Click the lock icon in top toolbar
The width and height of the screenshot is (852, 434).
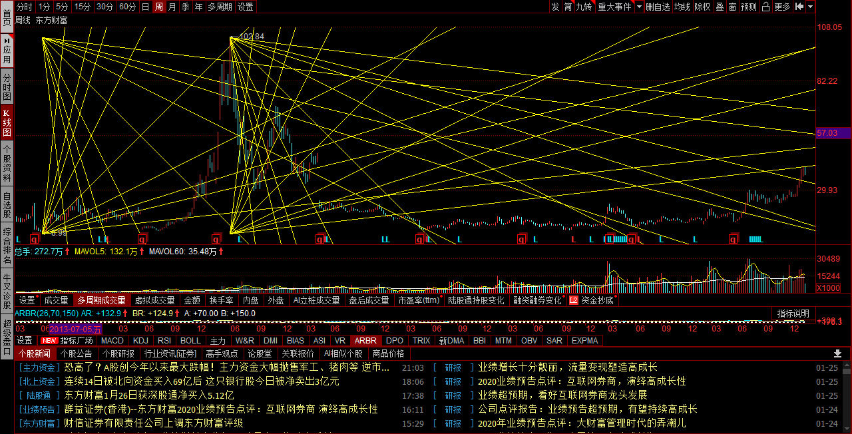(x=766, y=7)
